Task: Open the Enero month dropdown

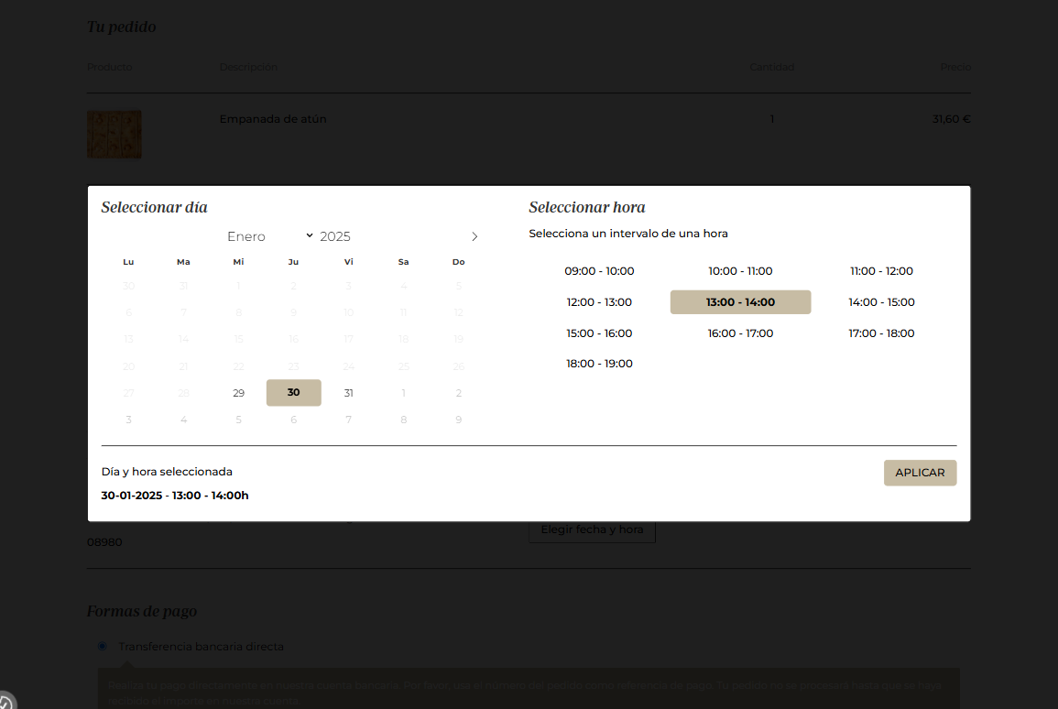Action: coord(270,236)
